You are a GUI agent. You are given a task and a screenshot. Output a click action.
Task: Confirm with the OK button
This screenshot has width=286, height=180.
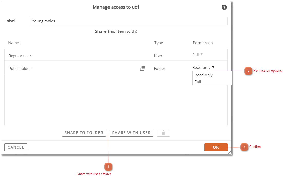click(216, 147)
